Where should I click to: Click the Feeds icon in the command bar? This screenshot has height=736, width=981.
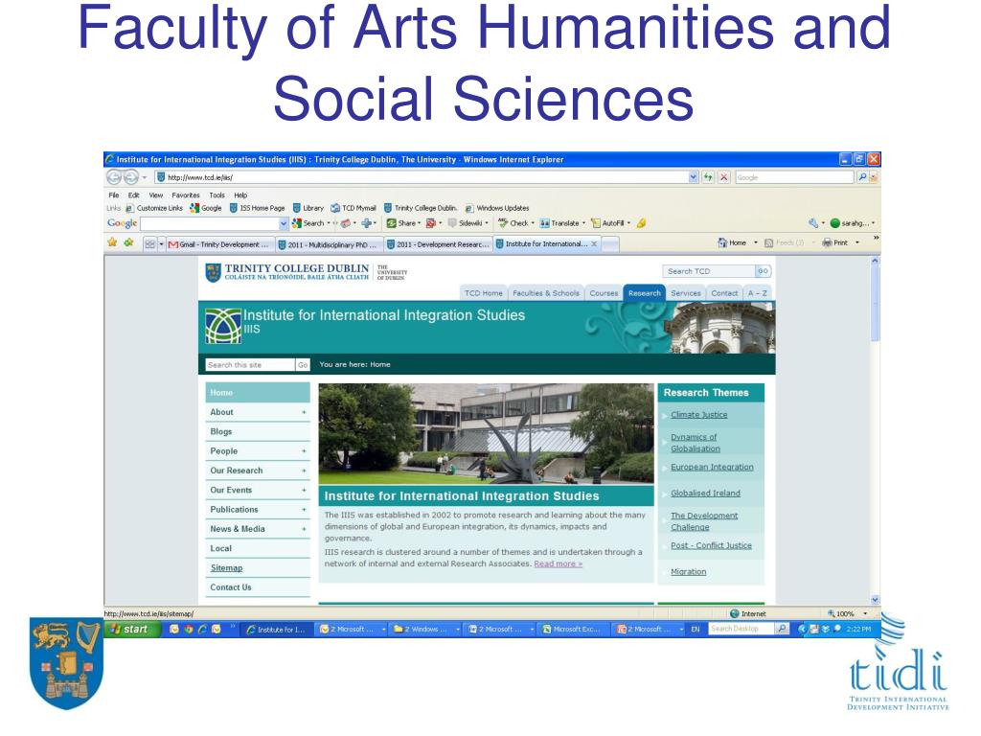click(769, 242)
